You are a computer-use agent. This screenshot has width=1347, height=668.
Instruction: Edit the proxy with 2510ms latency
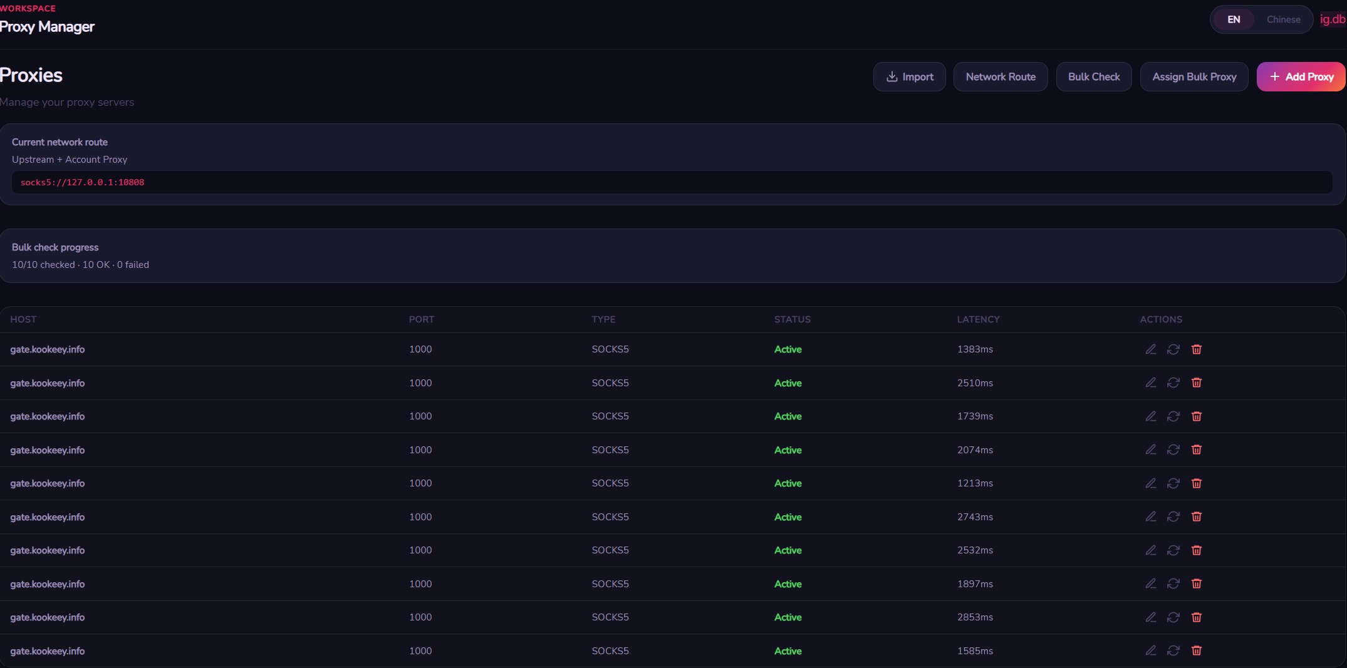(1150, 383)
